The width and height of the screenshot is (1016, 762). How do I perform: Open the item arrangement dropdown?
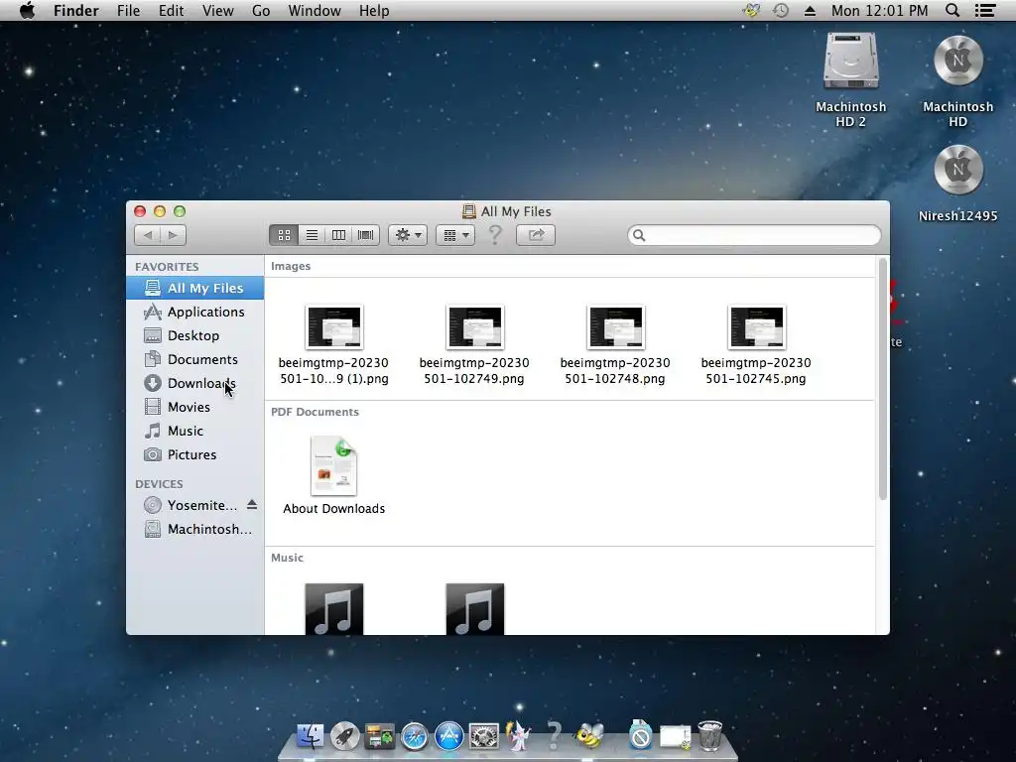click(x=455, y=235)
